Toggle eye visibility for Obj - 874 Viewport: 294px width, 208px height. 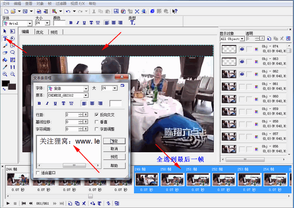coord(242,49)
